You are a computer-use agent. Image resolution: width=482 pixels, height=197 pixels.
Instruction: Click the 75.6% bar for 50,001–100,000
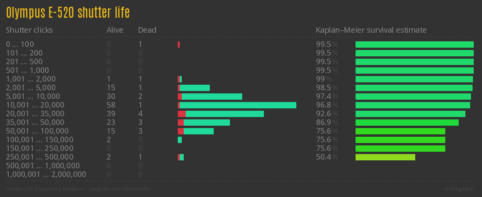pyautogui.click(x=400, y=131)
